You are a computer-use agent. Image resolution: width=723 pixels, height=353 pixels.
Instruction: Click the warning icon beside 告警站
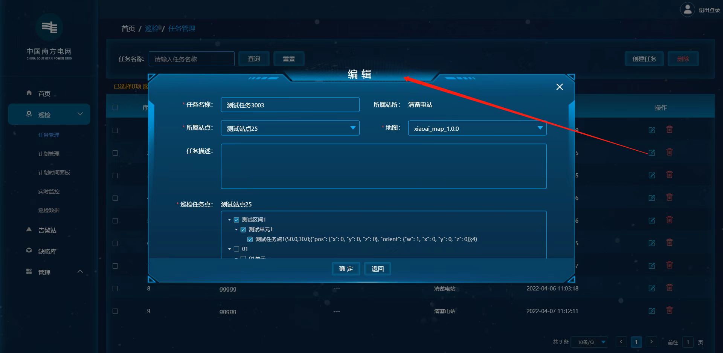[29, 229]
